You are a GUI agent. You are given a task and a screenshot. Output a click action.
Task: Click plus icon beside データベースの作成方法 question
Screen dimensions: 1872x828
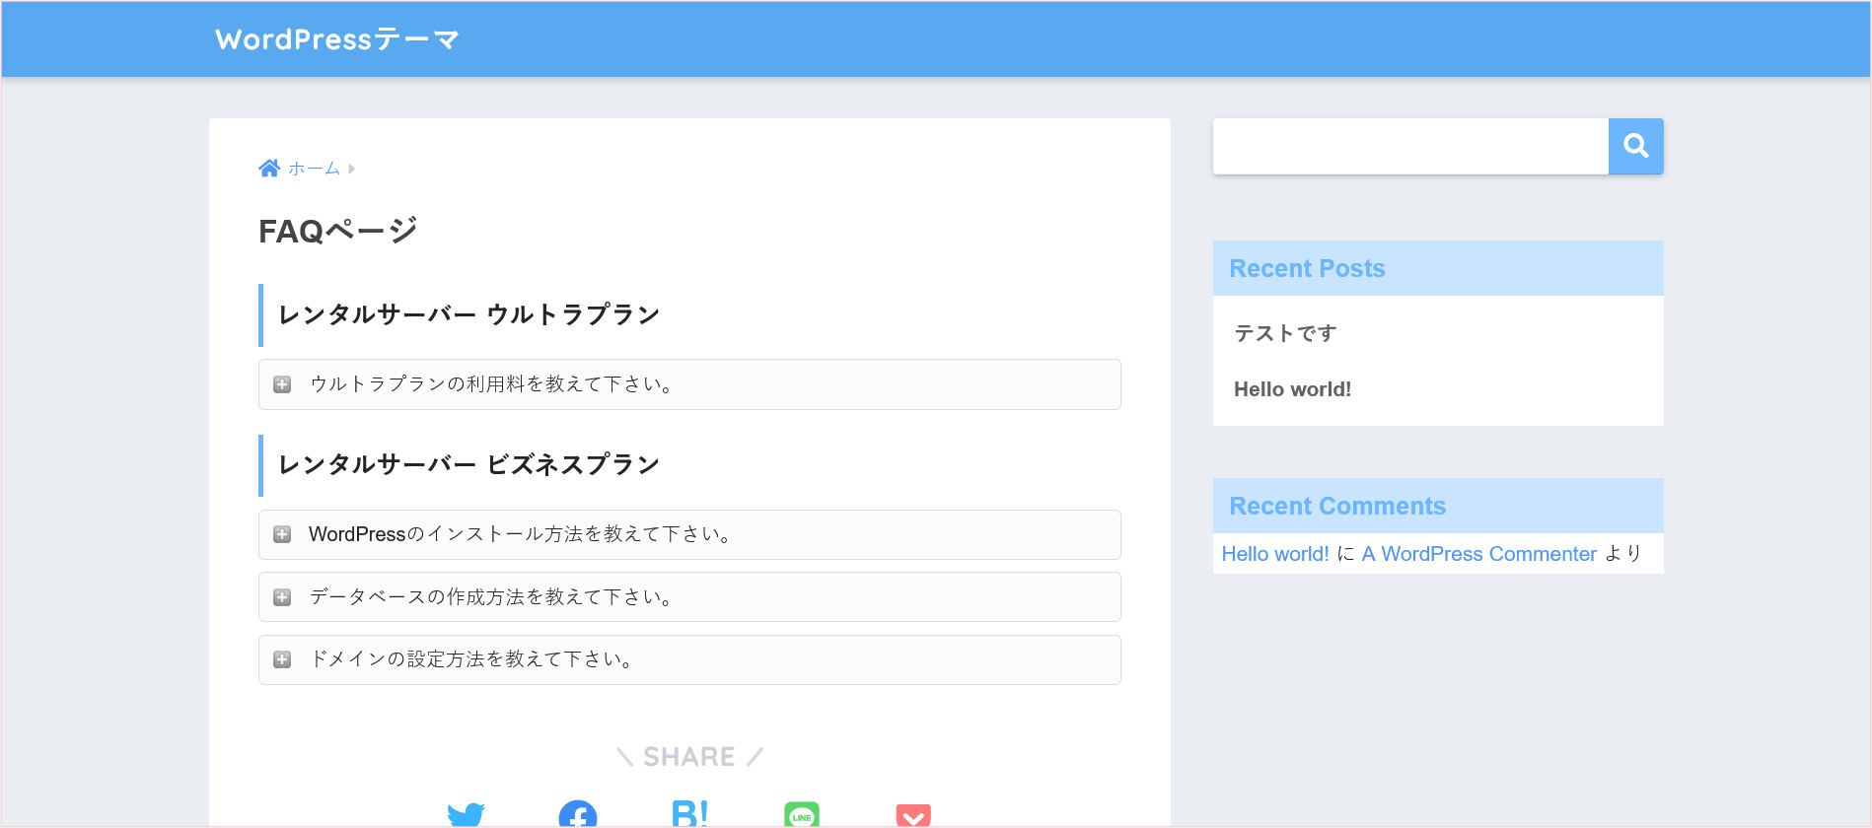click(x=282, y=597)
